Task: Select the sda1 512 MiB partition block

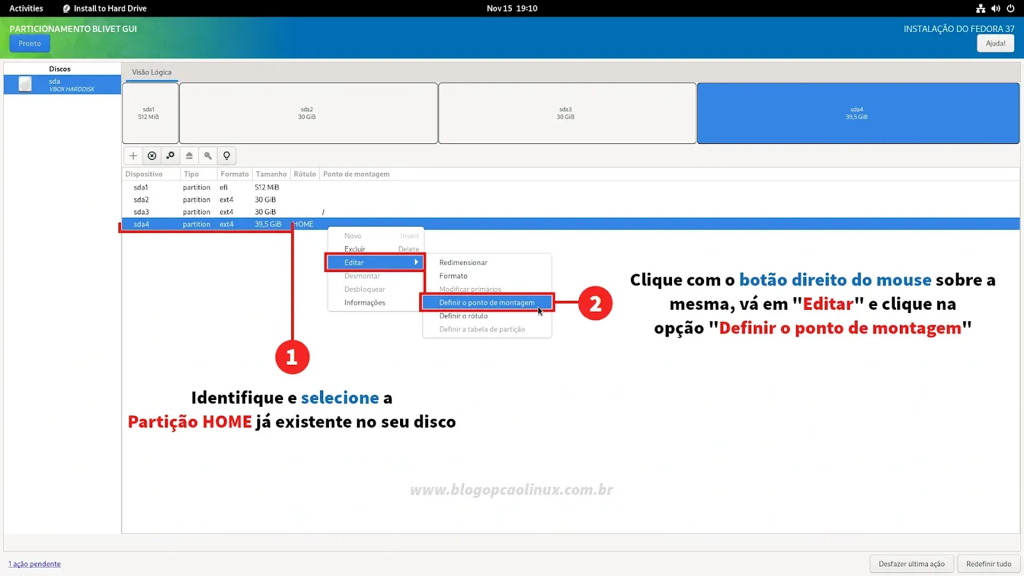Action: 150,113
